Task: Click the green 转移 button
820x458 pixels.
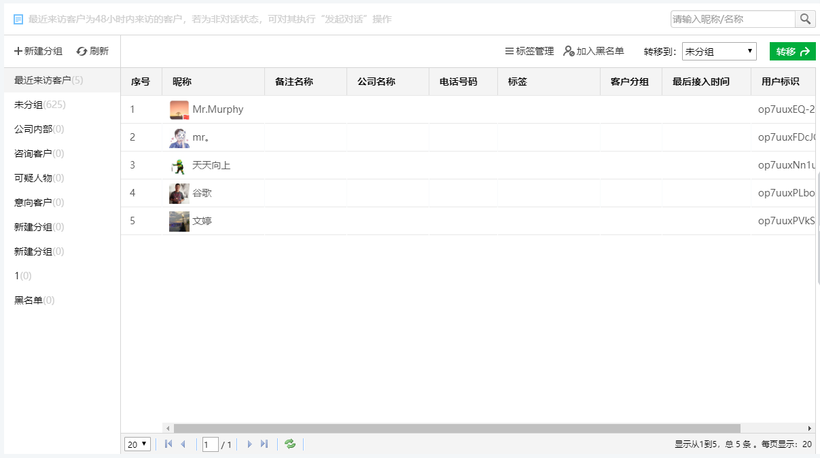Action: pos(792,52)
